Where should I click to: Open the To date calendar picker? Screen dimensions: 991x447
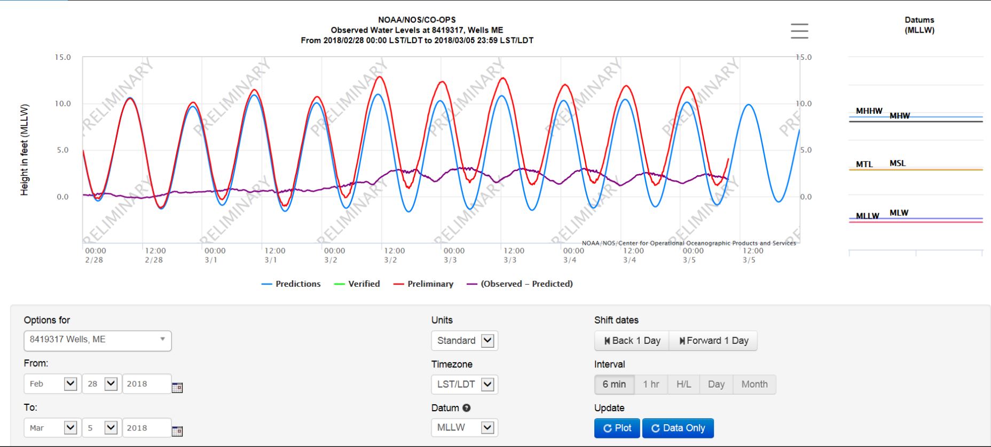click(x=177, y=431)
